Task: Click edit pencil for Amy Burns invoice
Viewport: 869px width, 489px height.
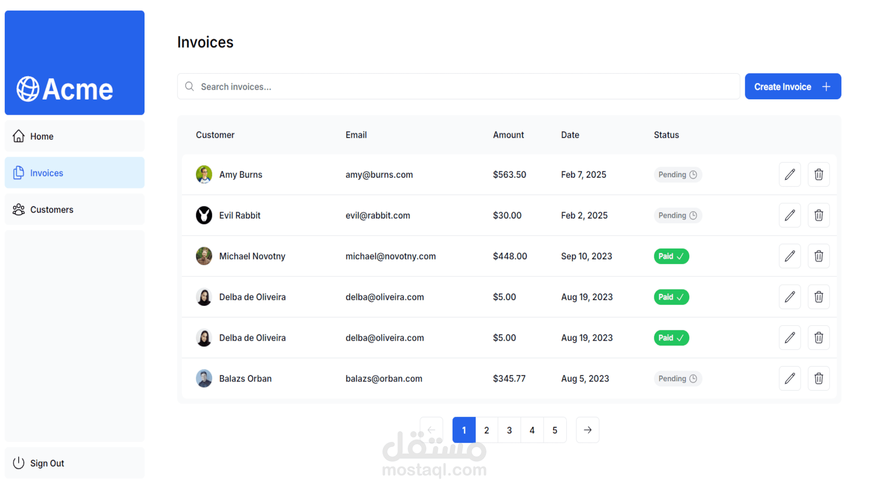Action: 789,174
